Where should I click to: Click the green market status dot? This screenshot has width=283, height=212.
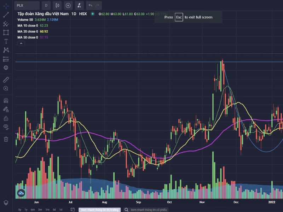[93, 14]
